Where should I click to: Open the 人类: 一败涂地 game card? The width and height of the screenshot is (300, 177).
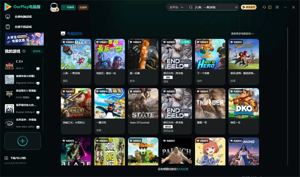point(76,62)
